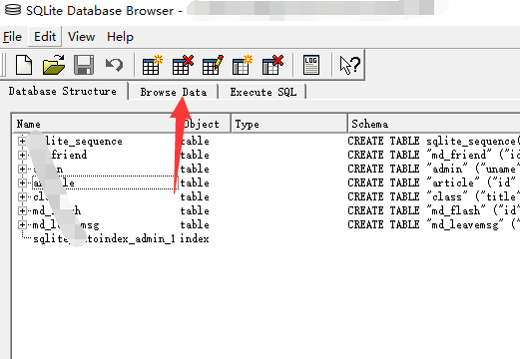The height and width of the screenshot is (359, 520).
Task: Click the New Database icon
Action: click(x=24, y=65)
